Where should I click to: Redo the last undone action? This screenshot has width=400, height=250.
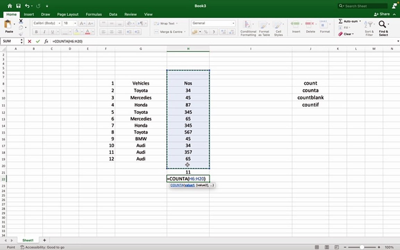click(x=38, y=6)
